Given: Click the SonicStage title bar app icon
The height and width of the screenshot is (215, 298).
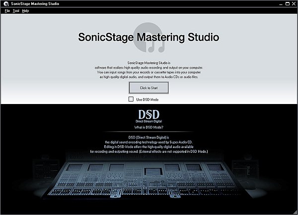Looking at the screenshot, I should pos(6,3).
